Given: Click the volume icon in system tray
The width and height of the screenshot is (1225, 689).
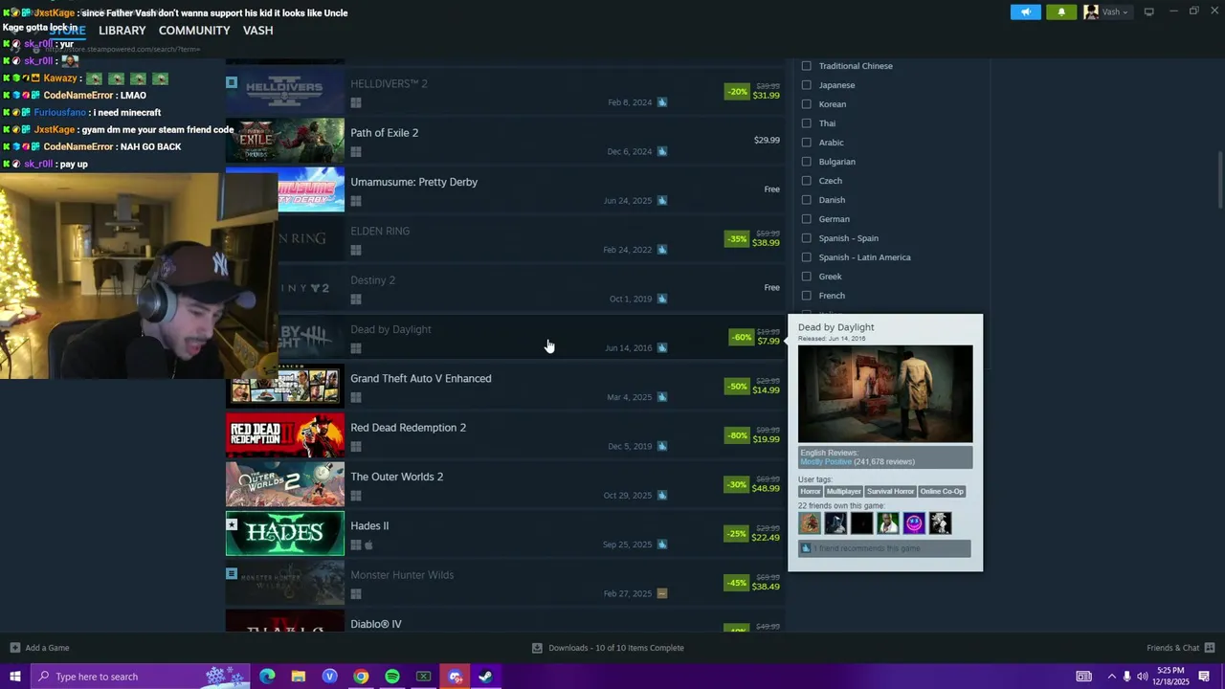Looking at the screenshot, I should (x=1142, y=677).
